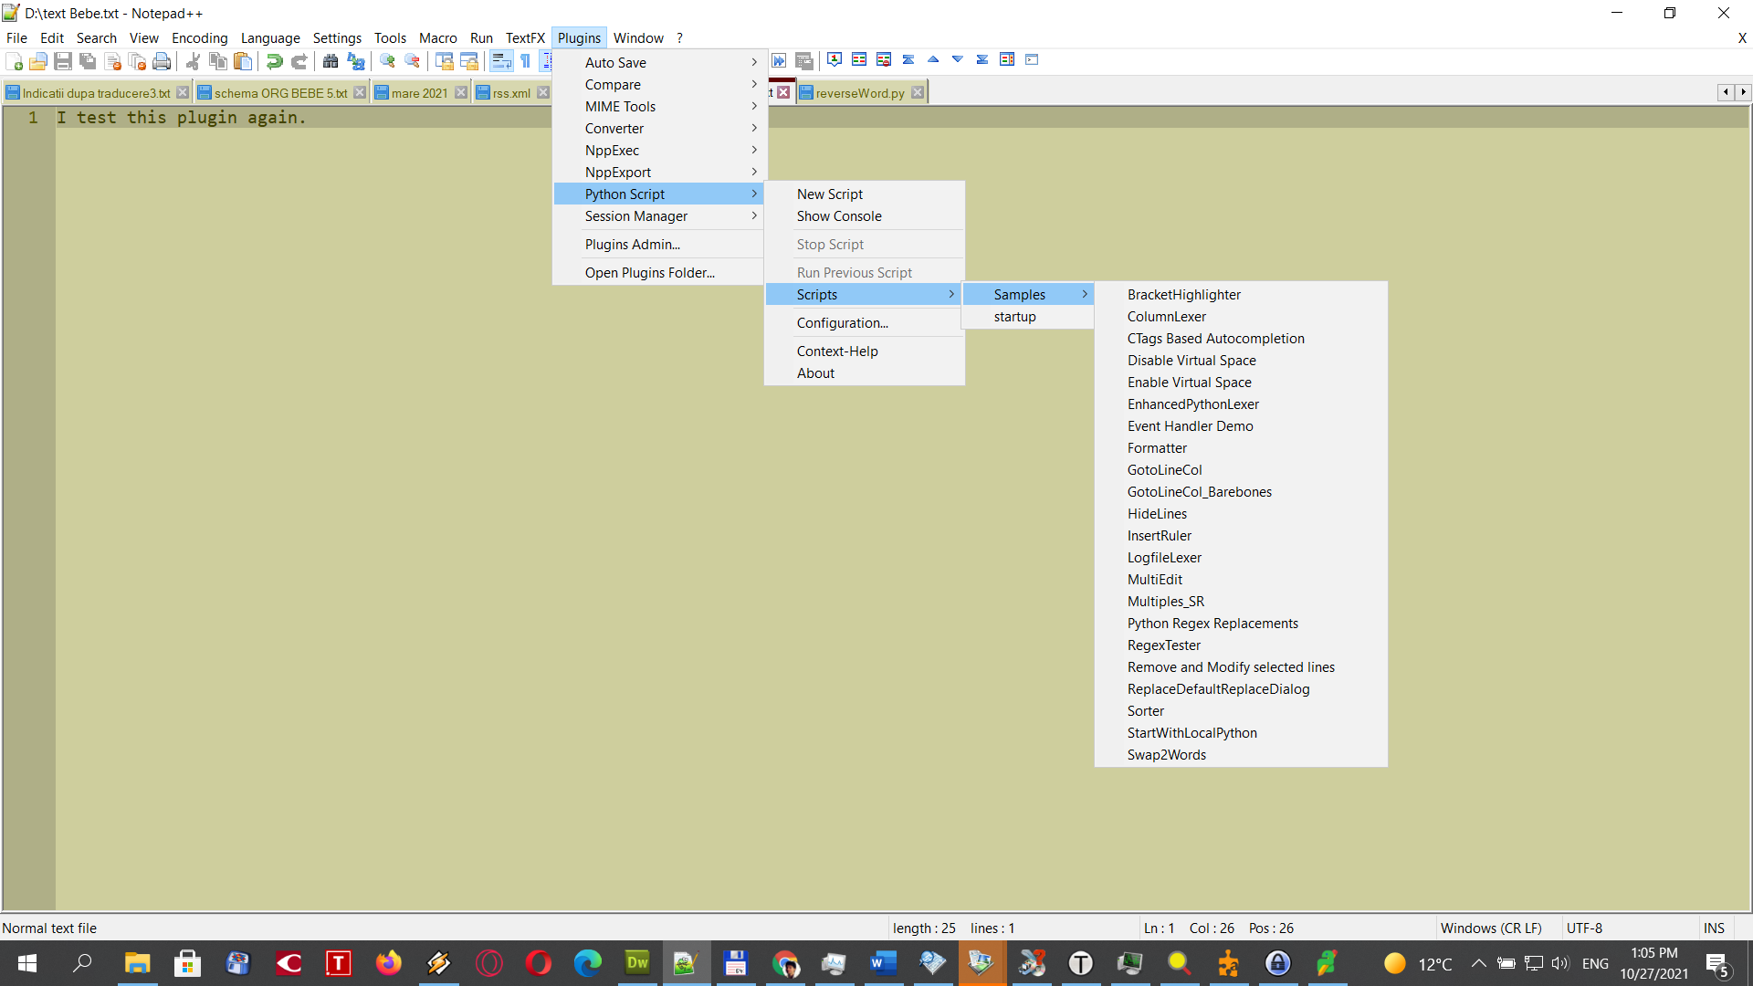Click the Close document toolbar icon
Viewport: 1753px width, 986px height.
tap(112, 61)
